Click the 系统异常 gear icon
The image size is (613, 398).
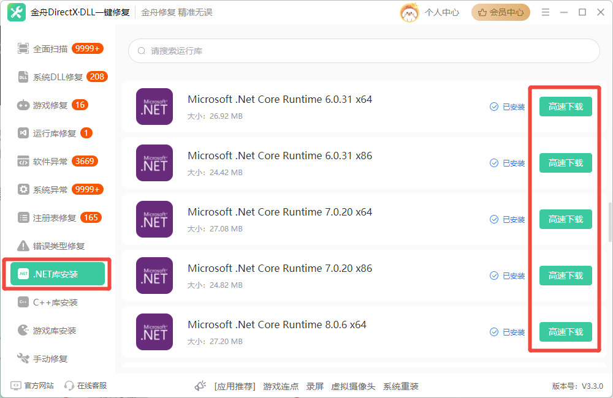click(23, 189)
